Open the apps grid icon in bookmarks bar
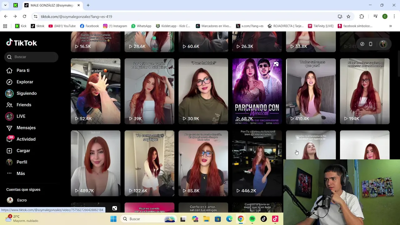This screenshot has height=225, width=400. point(5,26)
